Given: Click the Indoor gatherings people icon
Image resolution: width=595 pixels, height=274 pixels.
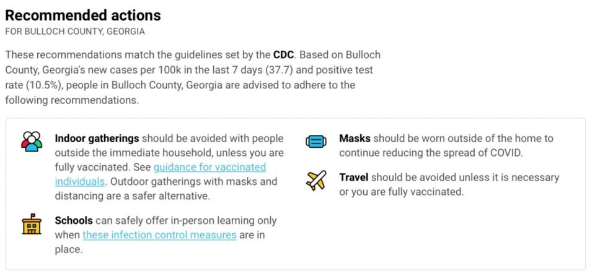Looking at the screenshot, I should [32, 141].
